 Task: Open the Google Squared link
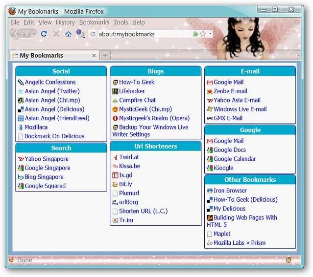point(45,186)
